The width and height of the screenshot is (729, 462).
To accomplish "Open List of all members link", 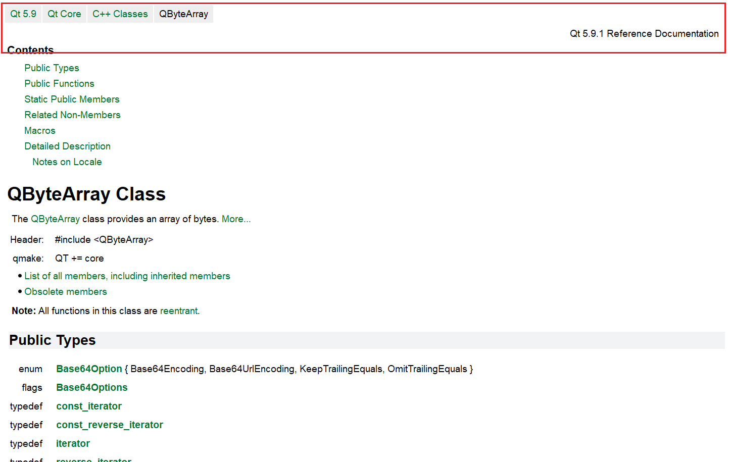I will click(127, 276).
